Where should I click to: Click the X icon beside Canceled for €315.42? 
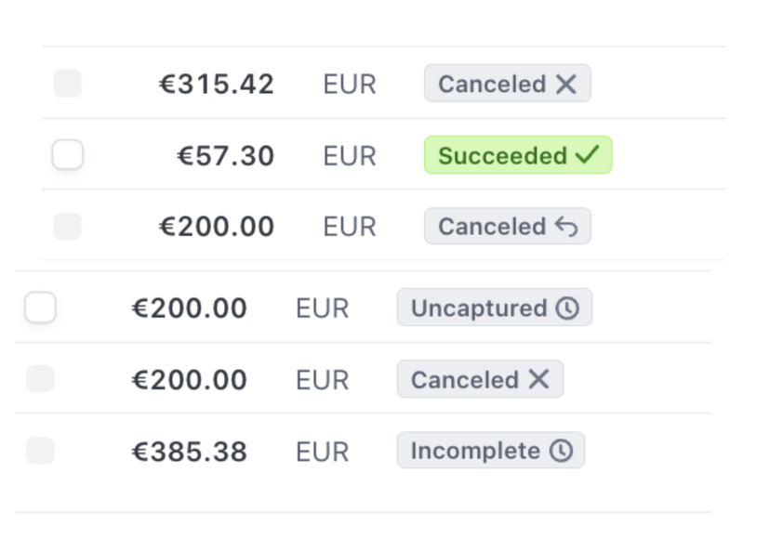565,84
